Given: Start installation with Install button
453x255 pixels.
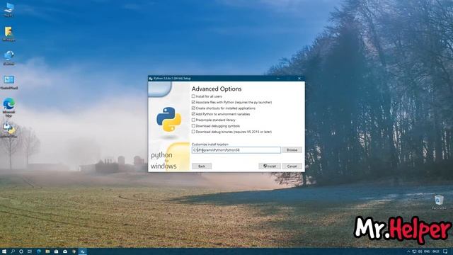Looking at the screenshot, I should pos(270,166).
